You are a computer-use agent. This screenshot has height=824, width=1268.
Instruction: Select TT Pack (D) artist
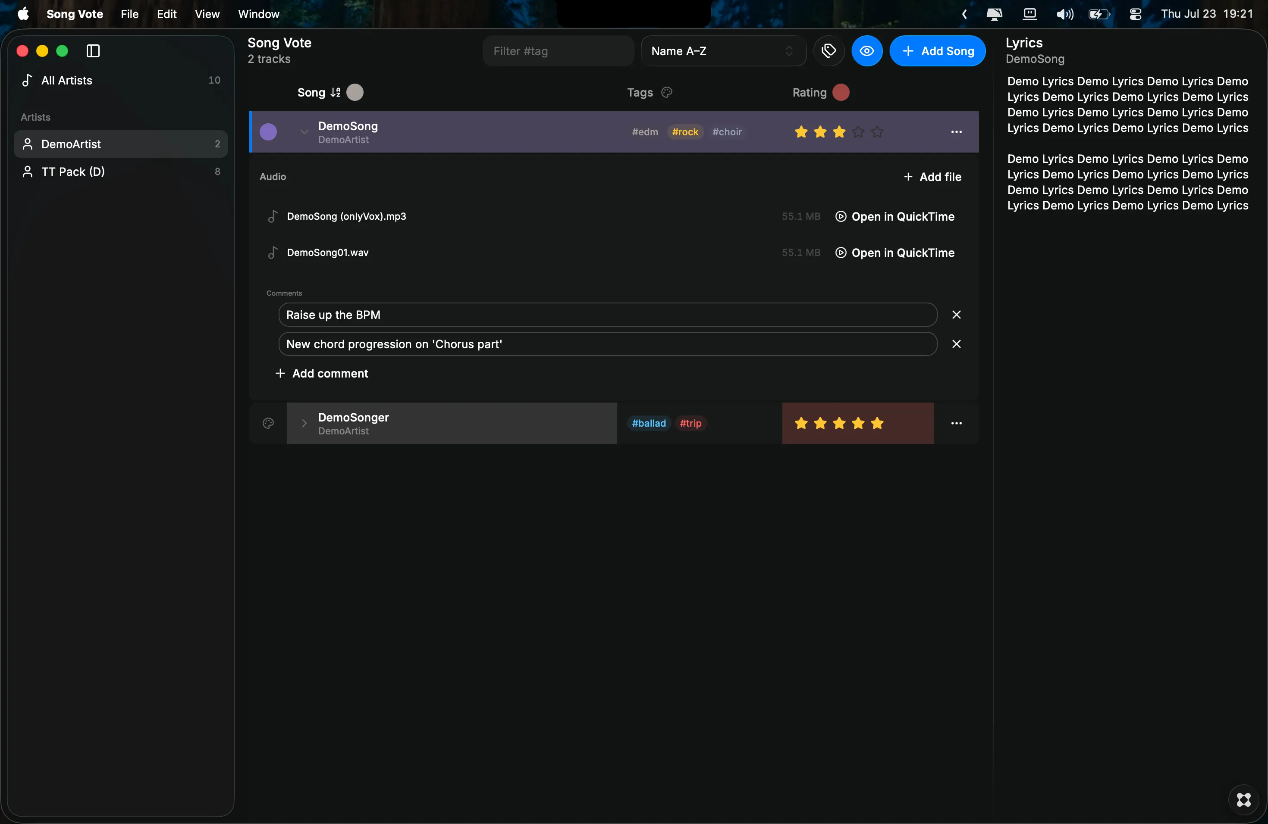coord(121,172)
